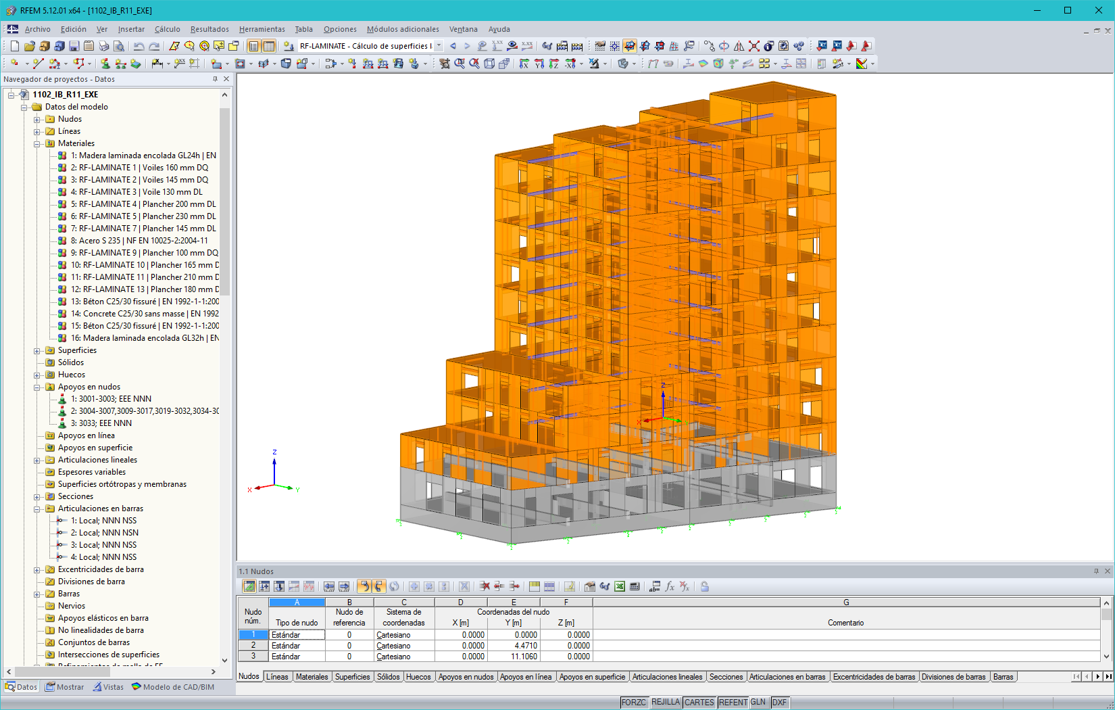The width and height of the screenshot is (1115, 710).
Task: Open the Cálculo menu
Action: tap(167, 29)
